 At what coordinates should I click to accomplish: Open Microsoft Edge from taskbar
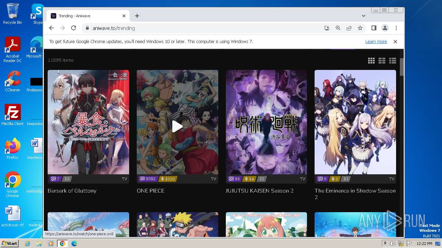tap(74, 244)
